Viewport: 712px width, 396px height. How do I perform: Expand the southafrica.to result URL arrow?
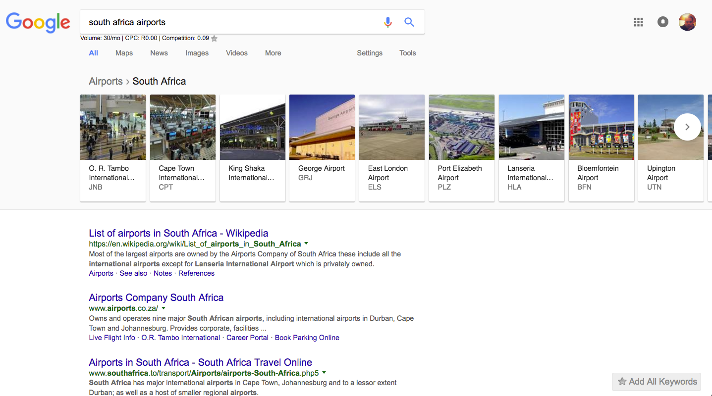pos(324,372)
